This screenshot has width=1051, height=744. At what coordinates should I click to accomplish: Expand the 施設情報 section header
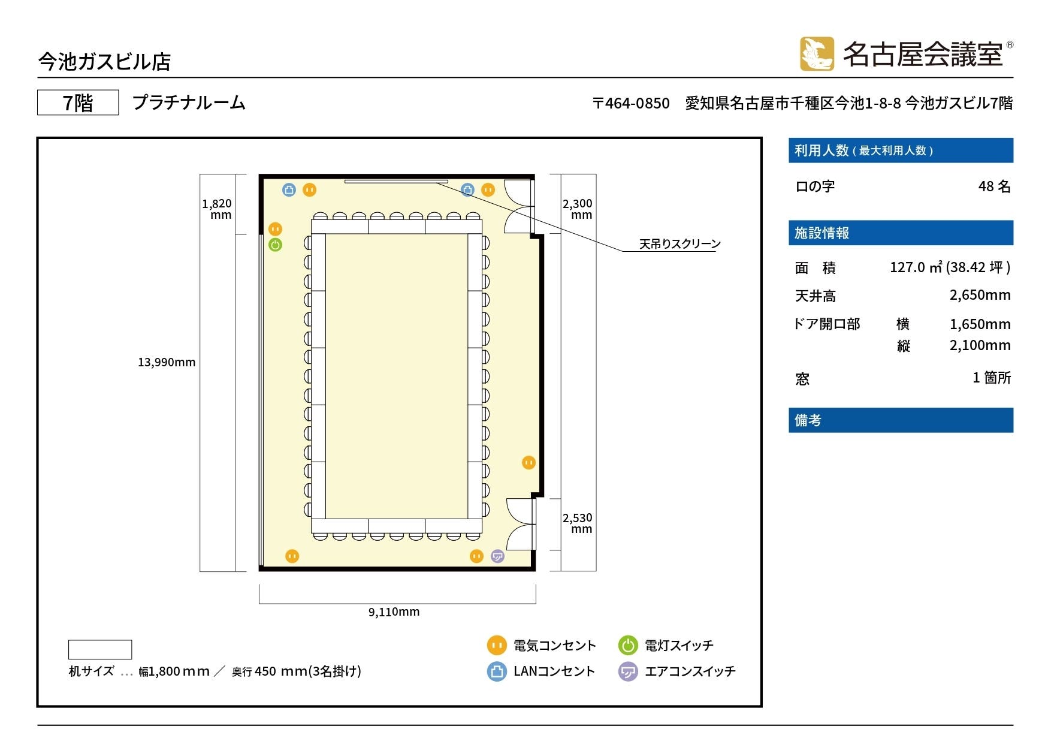[x=900, y=233]
